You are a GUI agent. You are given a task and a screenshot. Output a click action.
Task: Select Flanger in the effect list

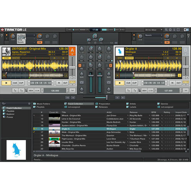tap(21, 38)
